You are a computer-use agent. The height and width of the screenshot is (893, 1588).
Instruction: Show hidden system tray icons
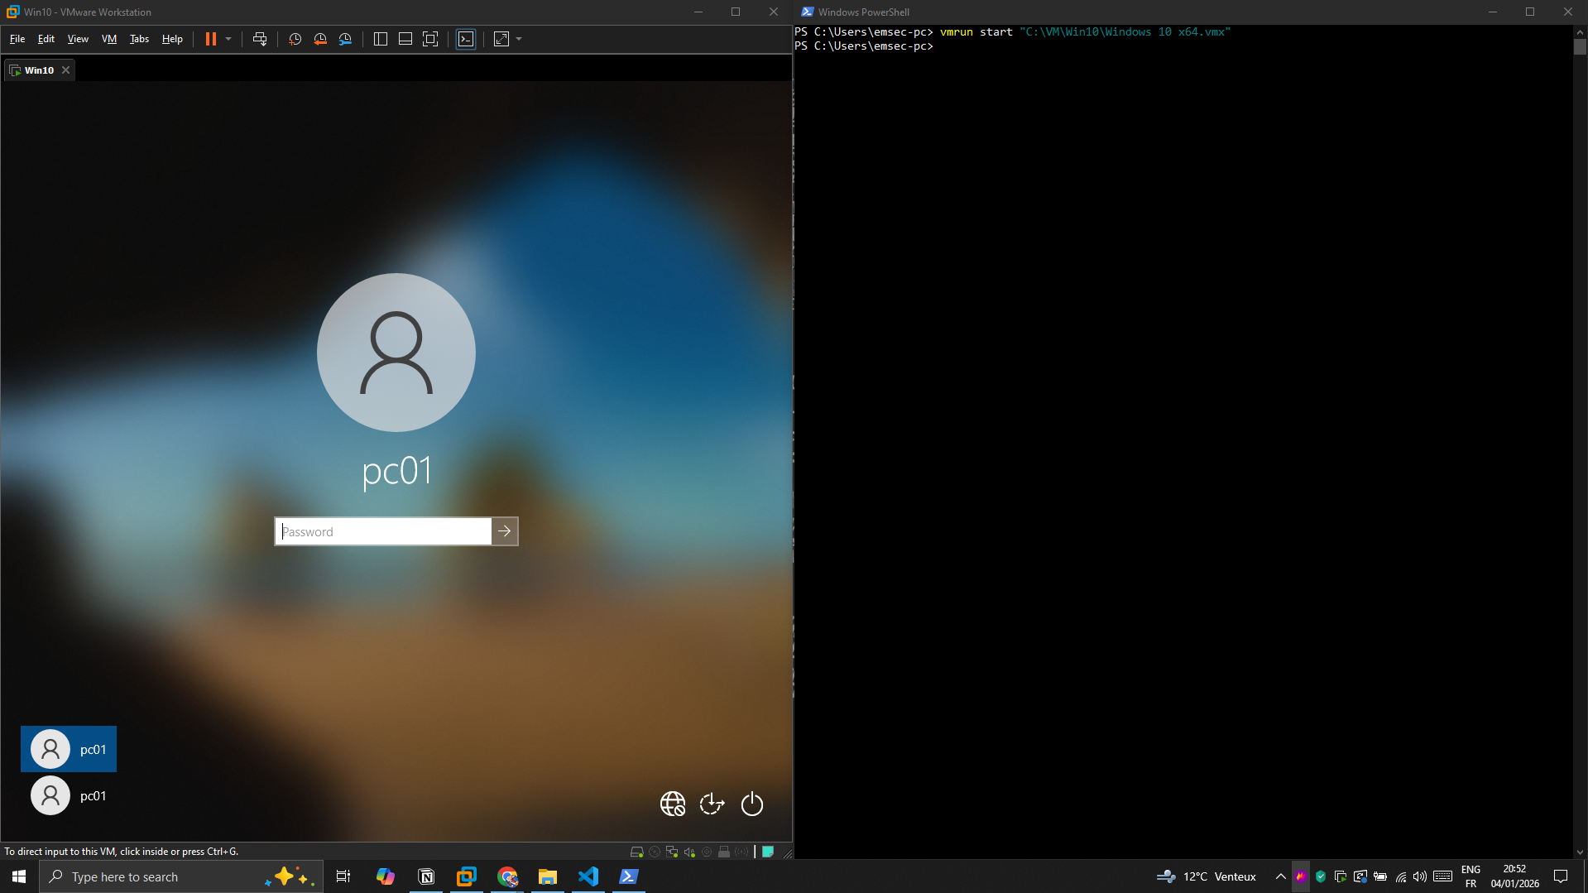(x=1280, y=876)
